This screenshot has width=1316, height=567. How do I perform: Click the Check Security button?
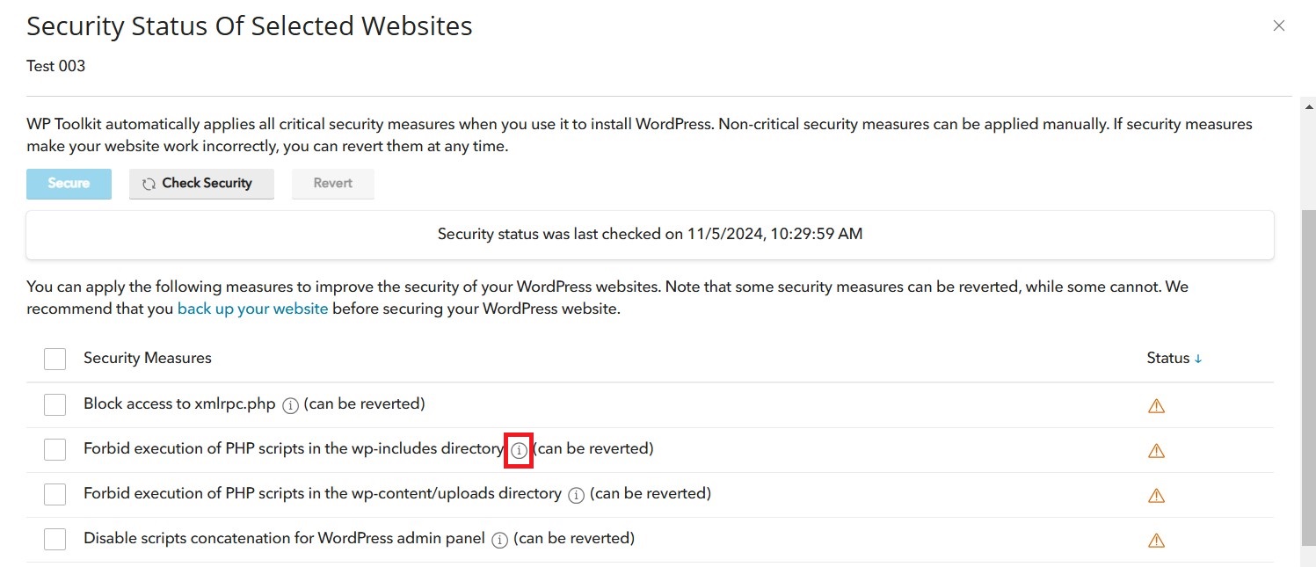(201, 184)
